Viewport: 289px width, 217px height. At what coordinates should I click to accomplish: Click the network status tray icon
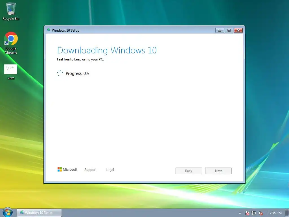(254, 213)
